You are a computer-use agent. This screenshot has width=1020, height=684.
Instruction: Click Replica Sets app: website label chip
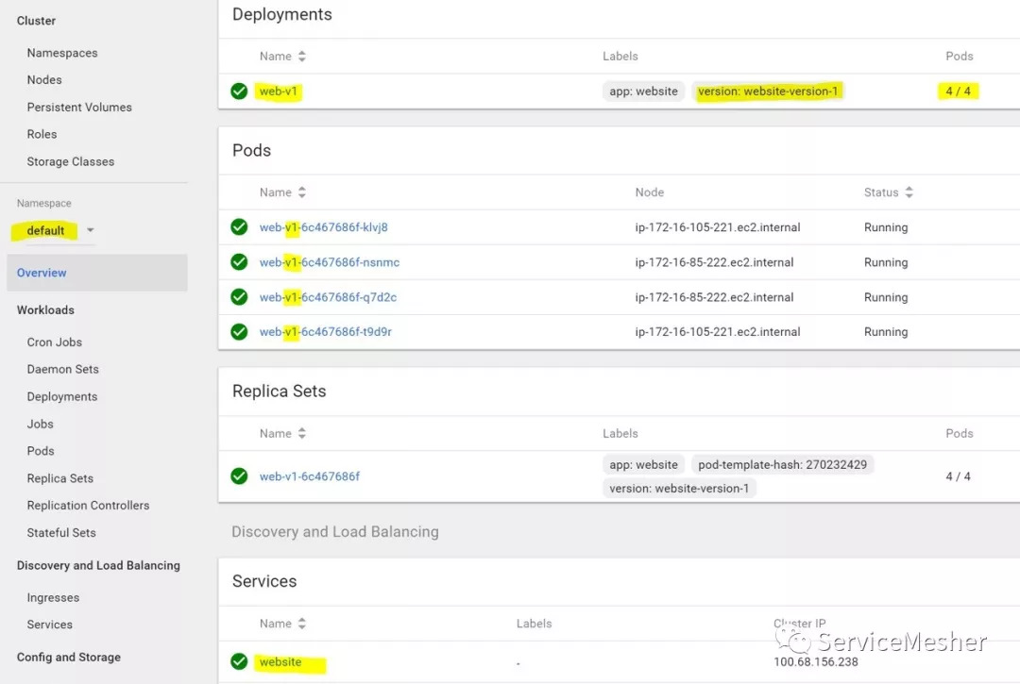tap(643, 464)
